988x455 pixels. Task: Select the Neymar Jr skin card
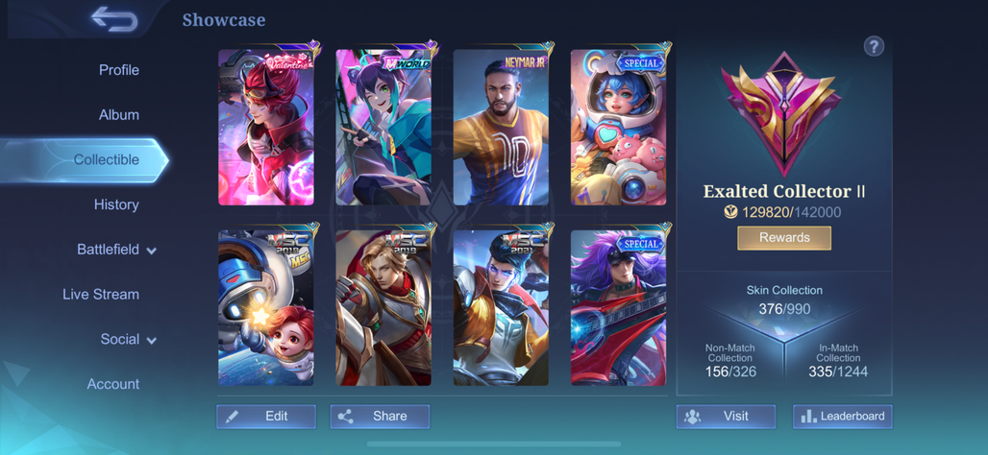pyautogui.click(x=501, y=127)
